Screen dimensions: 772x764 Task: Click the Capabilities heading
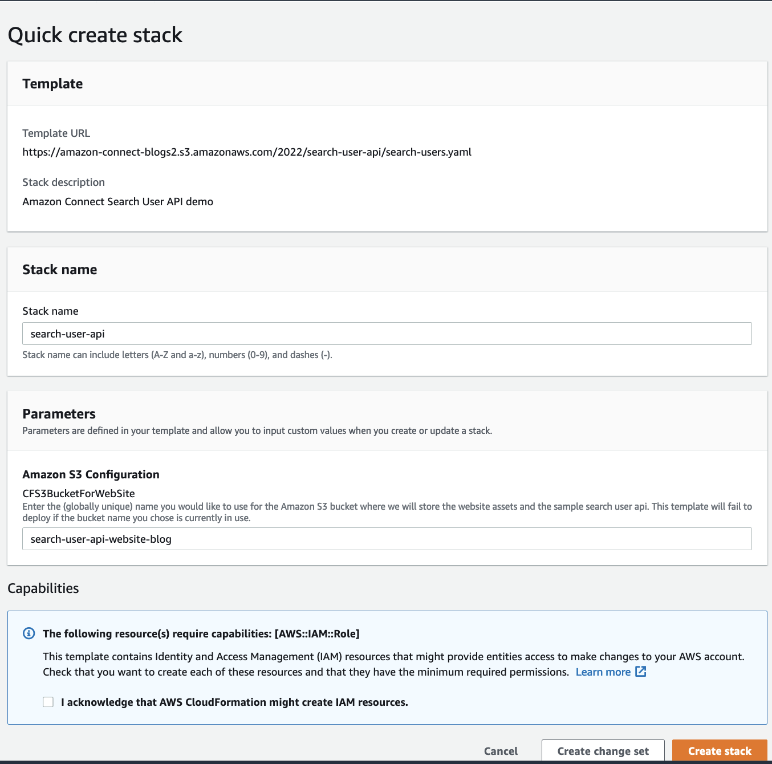pyautogui.click(x=43, y=588)
